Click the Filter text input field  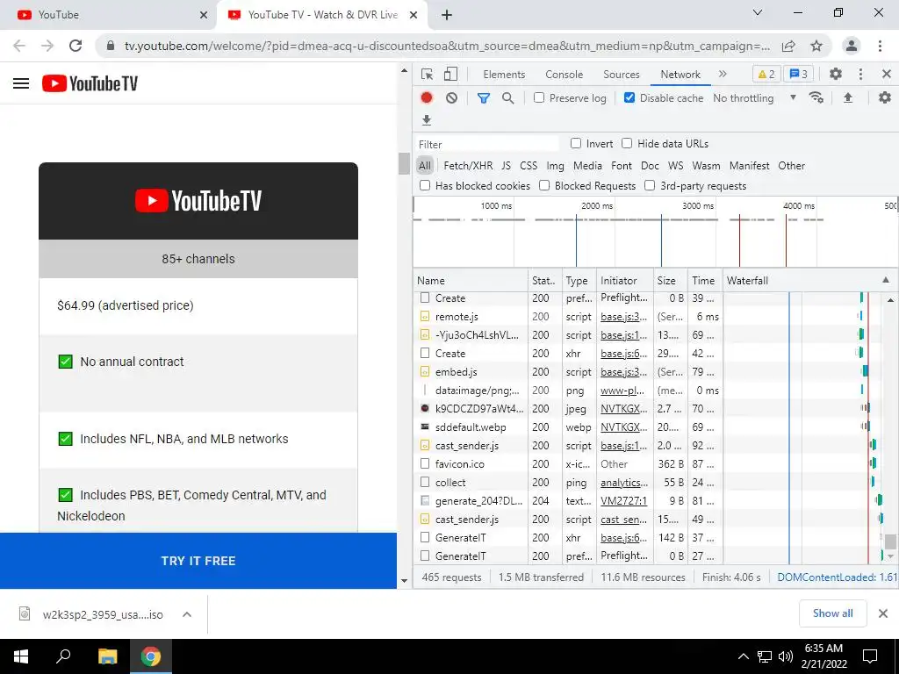487,145
